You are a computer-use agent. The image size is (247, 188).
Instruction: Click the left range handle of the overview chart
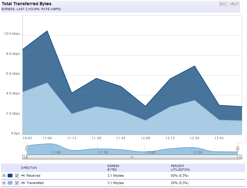click(26, 149)
